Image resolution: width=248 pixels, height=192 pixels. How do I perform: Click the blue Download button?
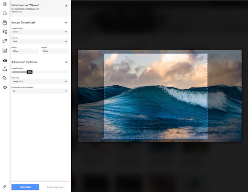pyautogui.click(x=25, y=187)
